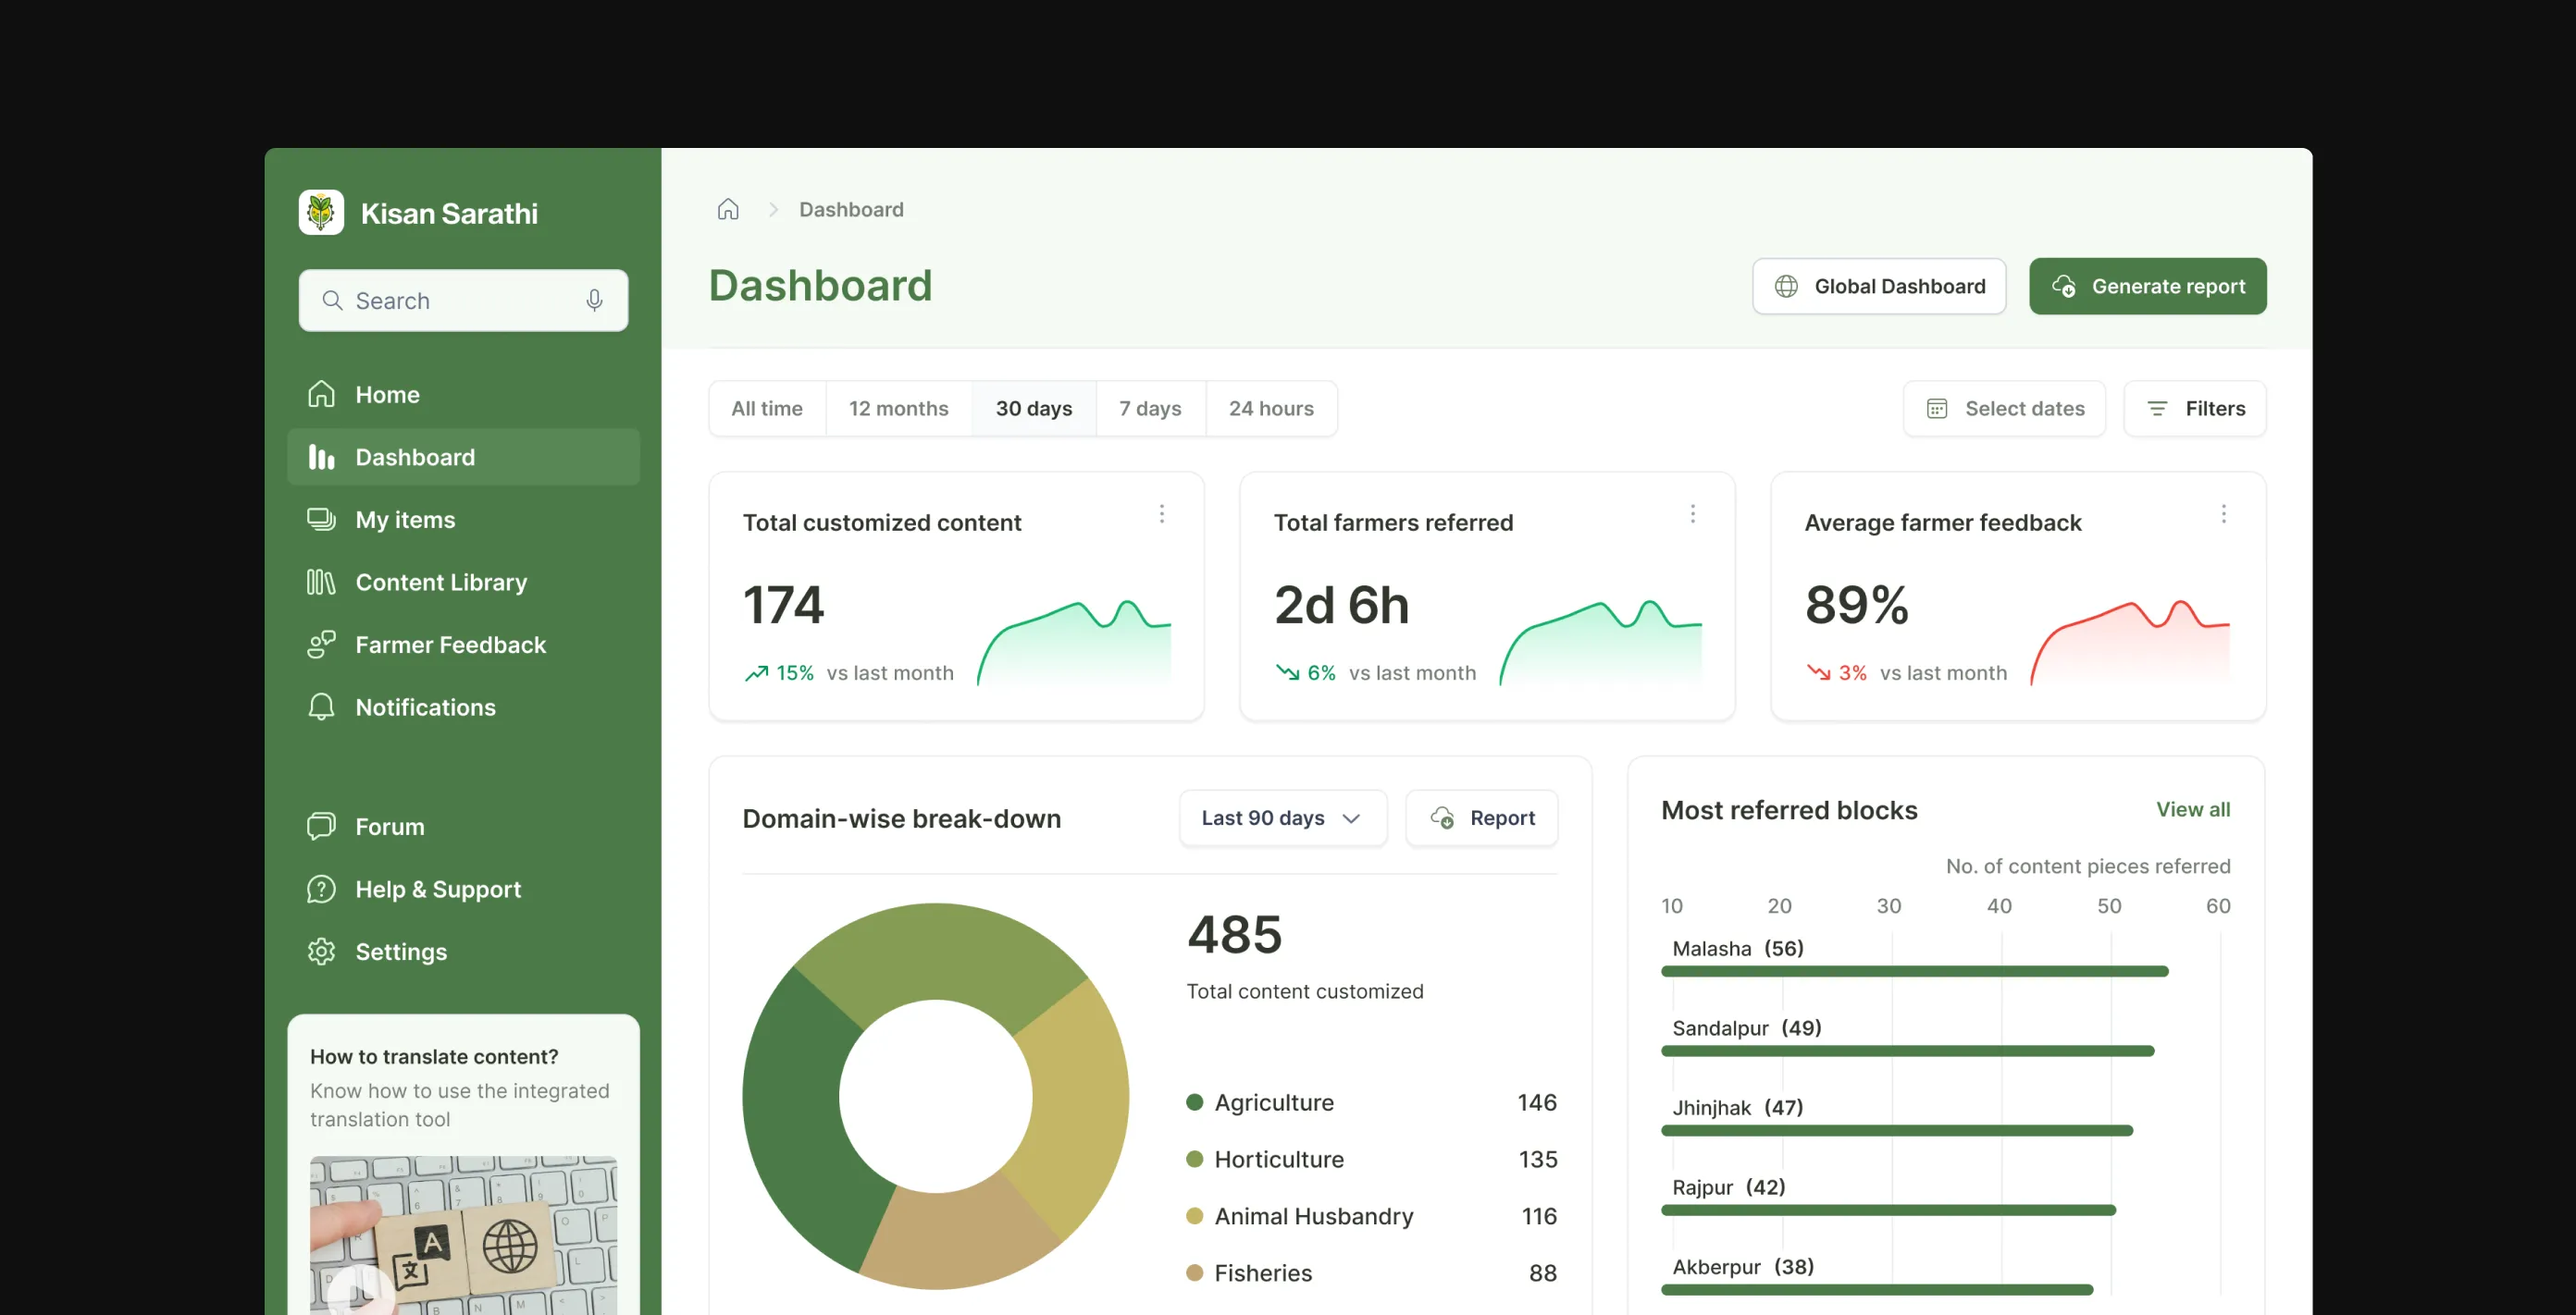Click the How to translate content? heading

[434, 1057]
